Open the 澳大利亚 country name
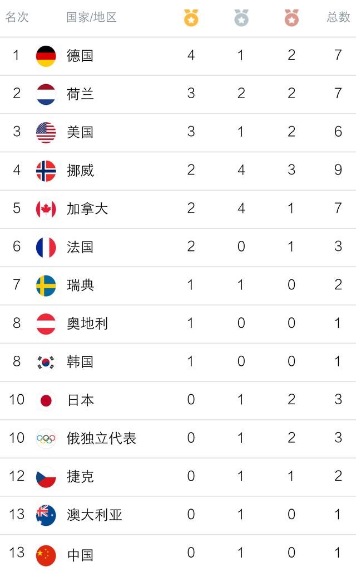This screenshot has width=356, height=571. tap(94, 515)
